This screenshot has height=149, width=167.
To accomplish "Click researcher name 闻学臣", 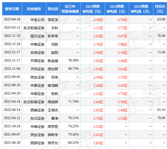I will tap(53, 127).
